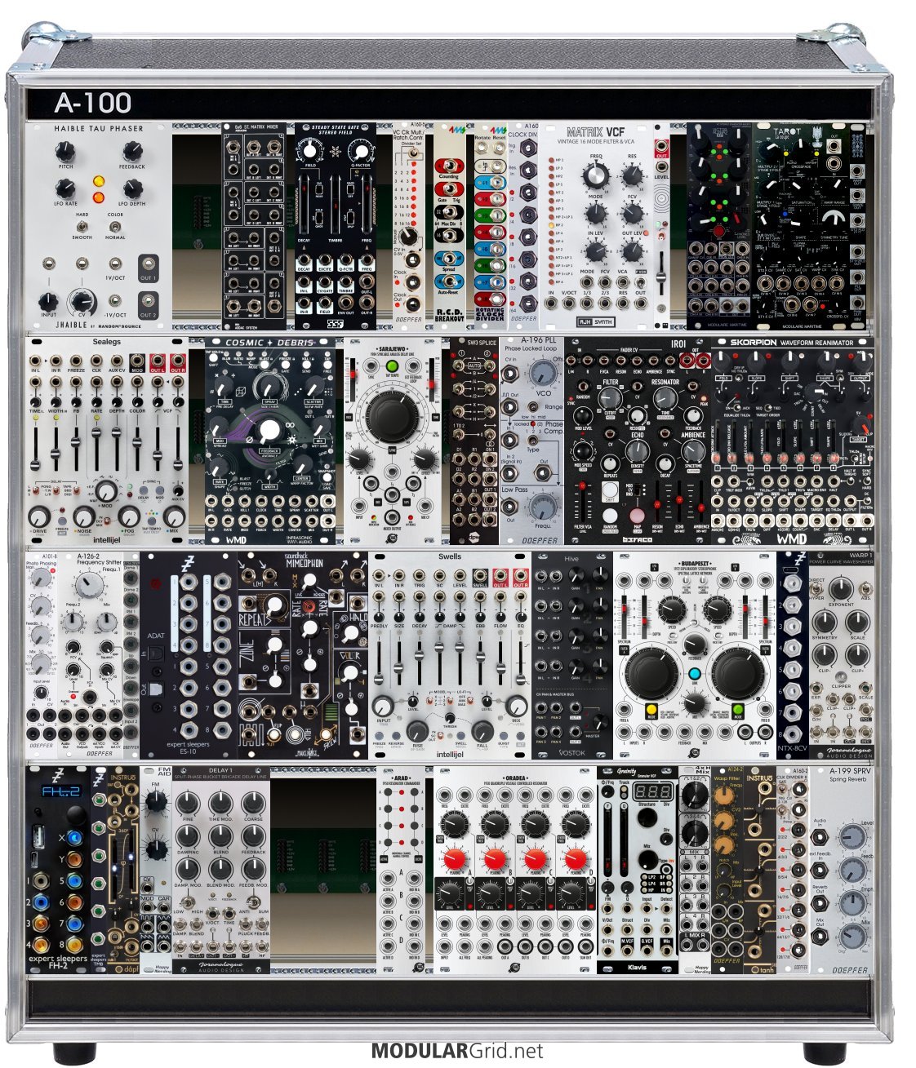This screenshot has height=1068, width=916.
Task: Click the DRIVE knob on Sealegs
Action: (x=39, y=516)
